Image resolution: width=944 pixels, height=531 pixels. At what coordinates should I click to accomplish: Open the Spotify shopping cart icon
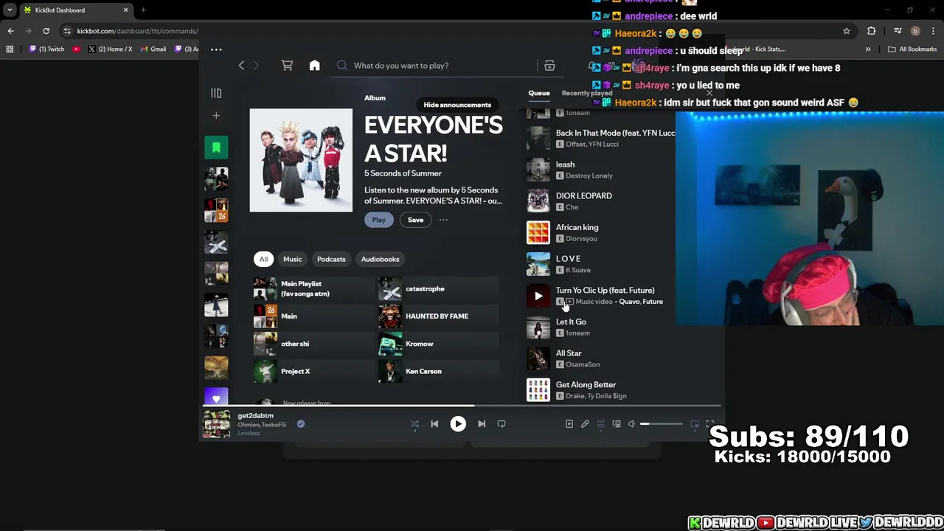(287, 66)
